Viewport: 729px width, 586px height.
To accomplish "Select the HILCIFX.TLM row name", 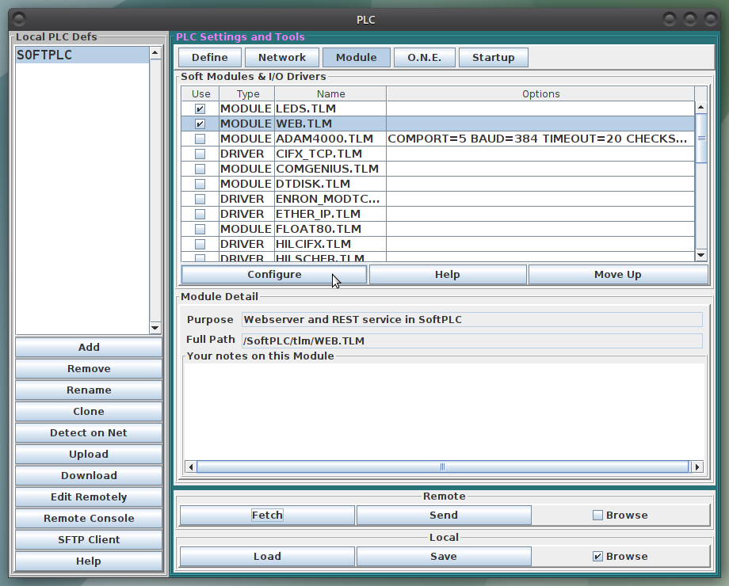I will click(330, 245).
